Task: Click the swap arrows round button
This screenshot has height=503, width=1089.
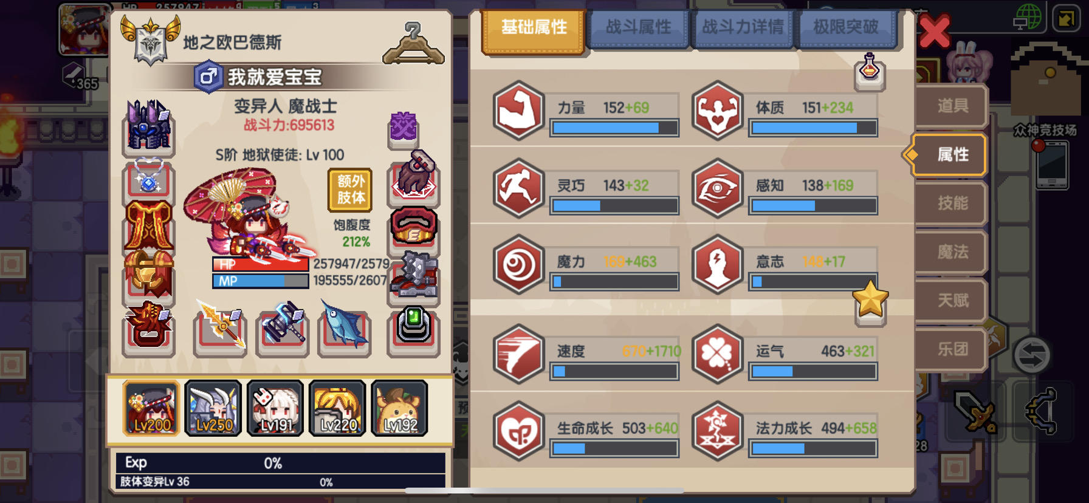Action: [1031, 355]
